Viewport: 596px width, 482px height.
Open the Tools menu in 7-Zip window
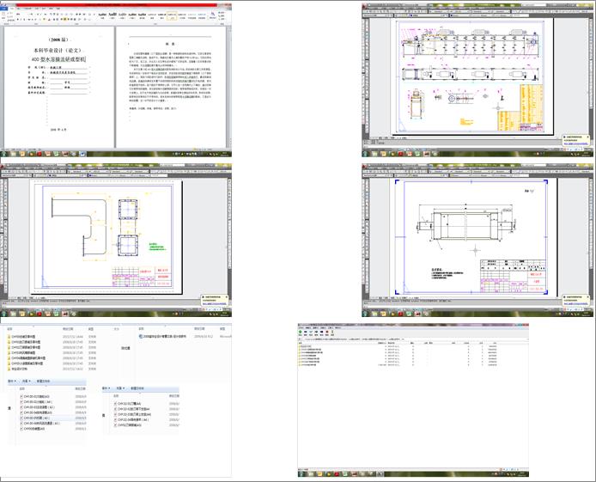(x=331, y=327)
